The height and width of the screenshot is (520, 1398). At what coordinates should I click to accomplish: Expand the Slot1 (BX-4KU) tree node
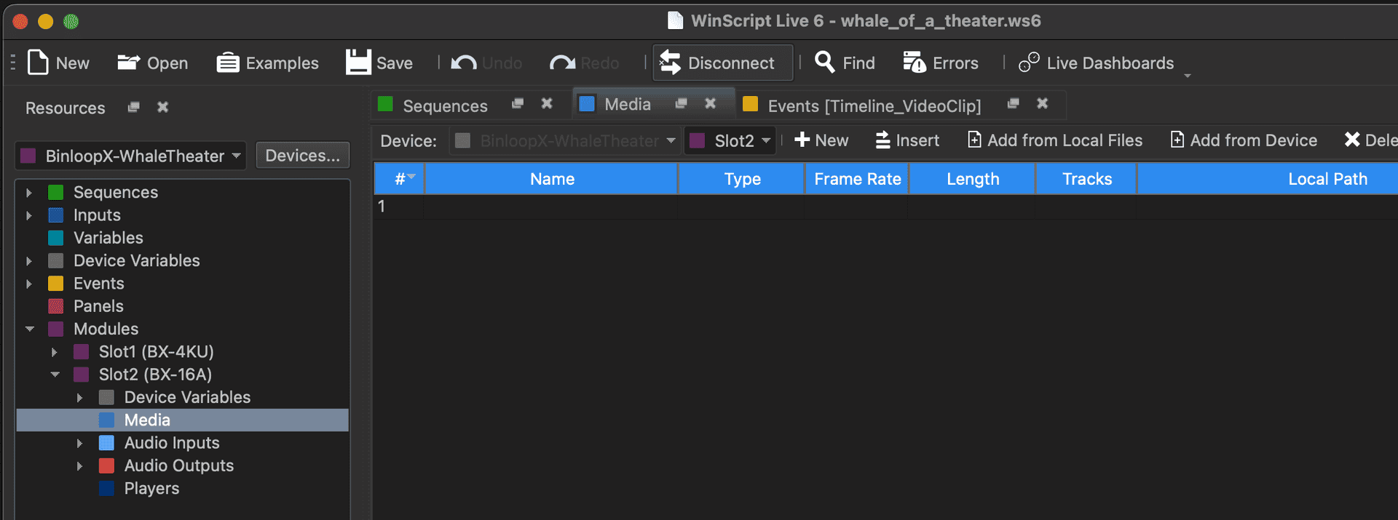coord(55,352)
